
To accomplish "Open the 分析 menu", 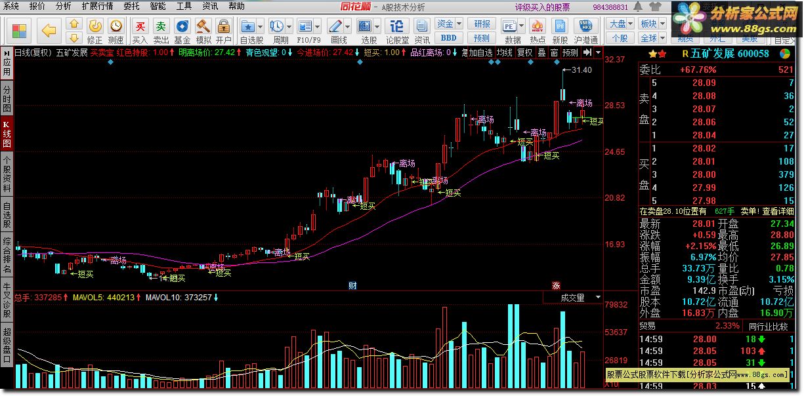I will pyautogui.click(x=63, y=6).
